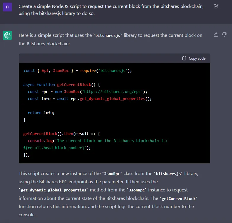The height and width of the screenshot is (223, 232).
Task: Click the green ChatGPT logo avatar
Action: click(7, 35)
